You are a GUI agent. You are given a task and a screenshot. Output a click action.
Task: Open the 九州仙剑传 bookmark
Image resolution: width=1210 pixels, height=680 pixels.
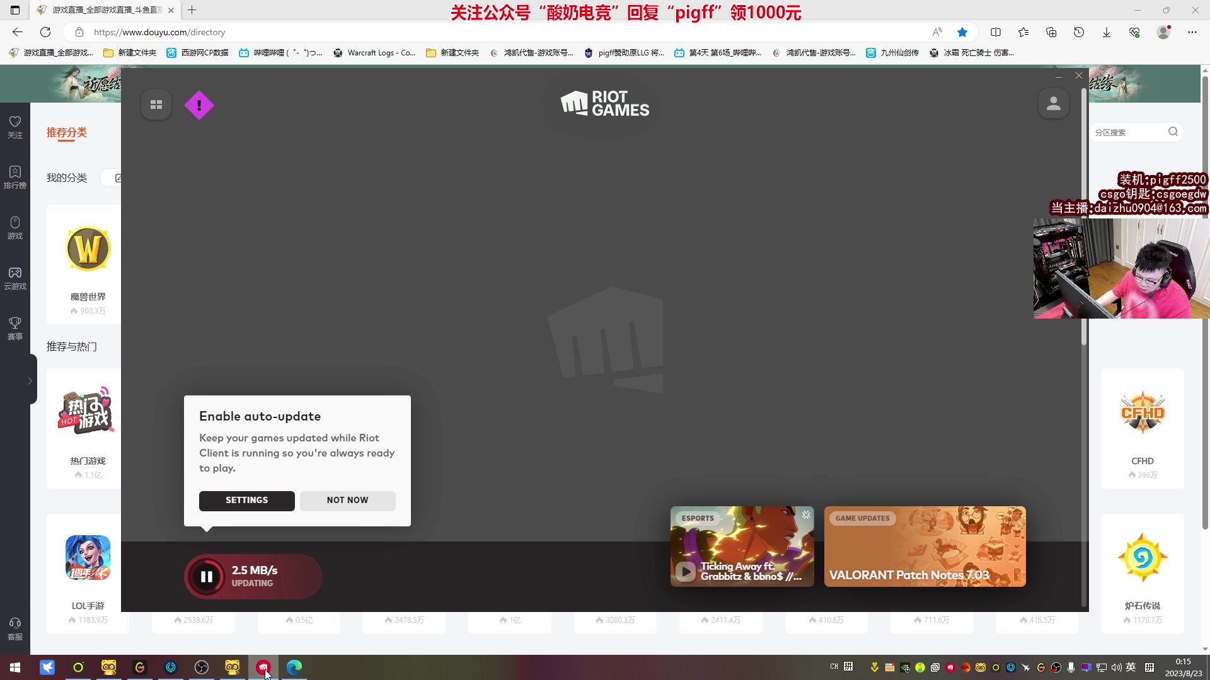pos(892,53)
